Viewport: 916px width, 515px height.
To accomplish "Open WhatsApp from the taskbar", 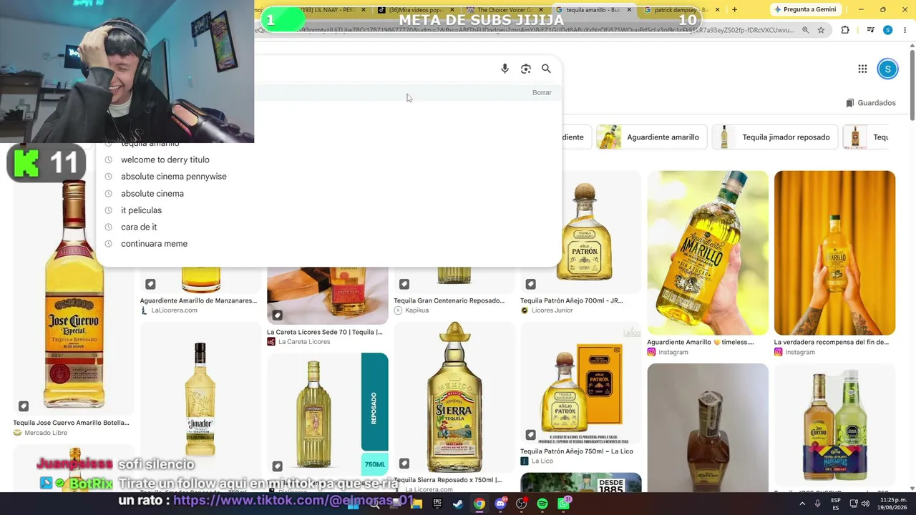I will pos(564,504).
